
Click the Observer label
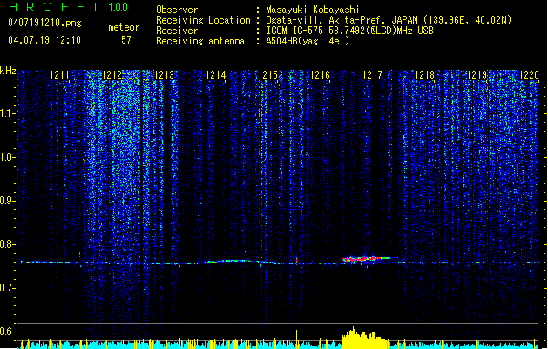click(177, 10)
